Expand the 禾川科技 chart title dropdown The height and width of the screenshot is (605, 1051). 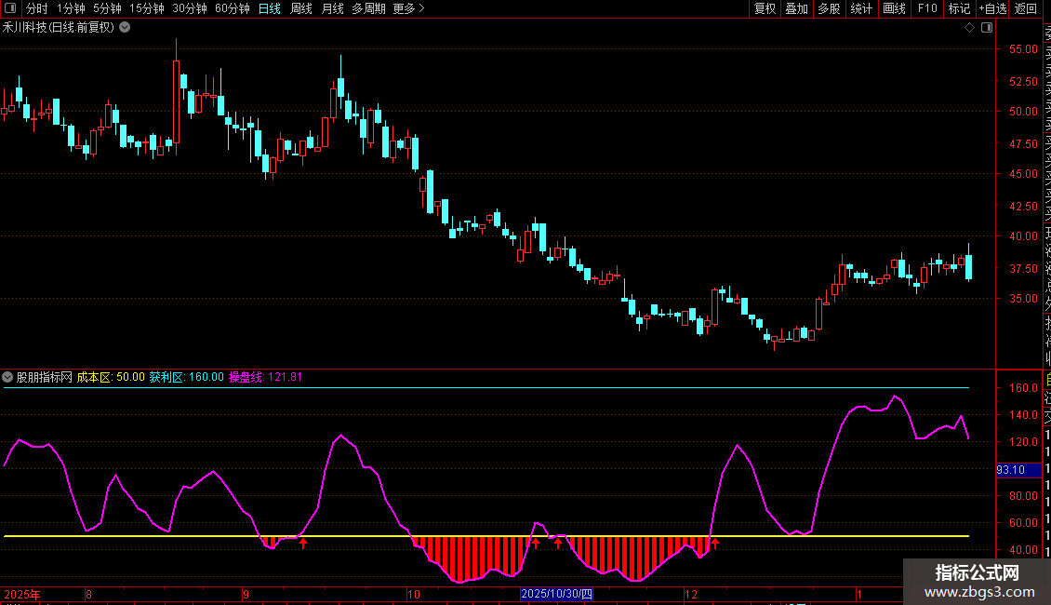[x=125, y=27]
